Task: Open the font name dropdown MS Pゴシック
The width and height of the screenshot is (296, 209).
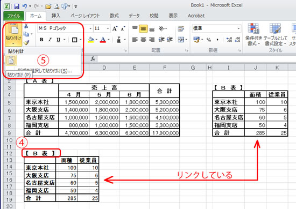Action: click(x=90, y=28)
